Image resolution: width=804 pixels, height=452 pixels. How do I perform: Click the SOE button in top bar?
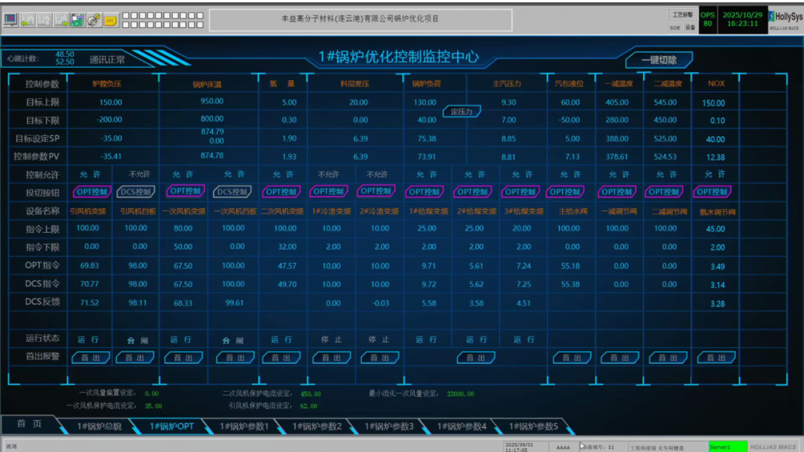click(674, 27)
